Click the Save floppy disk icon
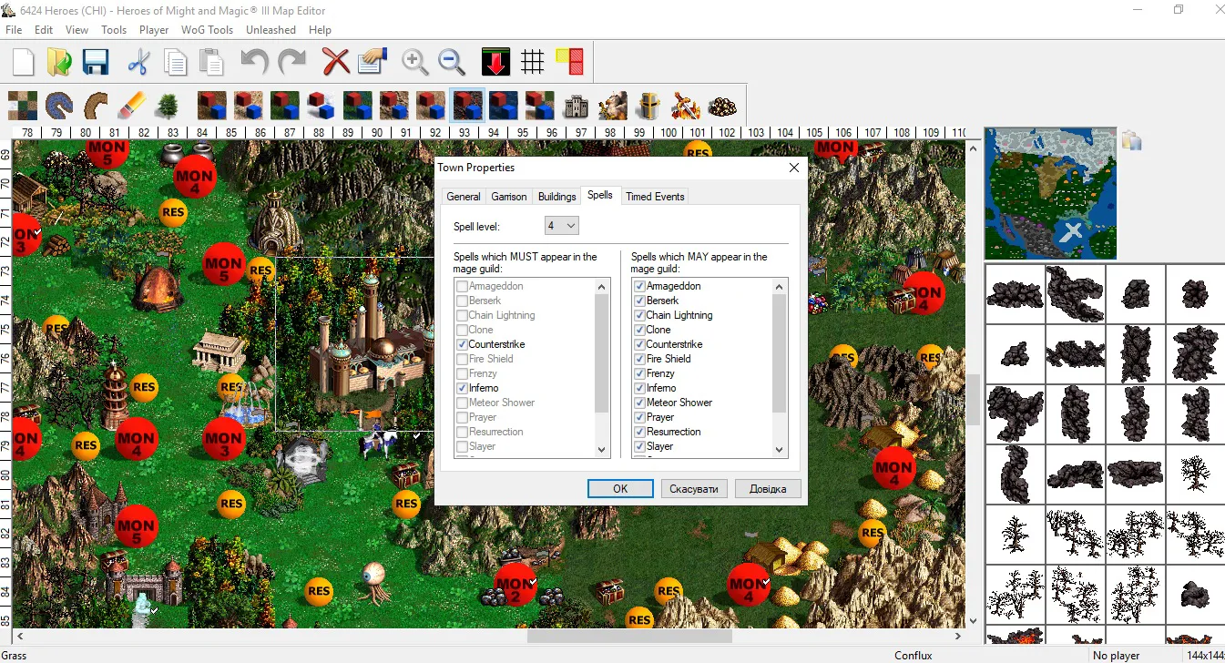Screen dimensions: 1225x663 (x=96, y=62)
